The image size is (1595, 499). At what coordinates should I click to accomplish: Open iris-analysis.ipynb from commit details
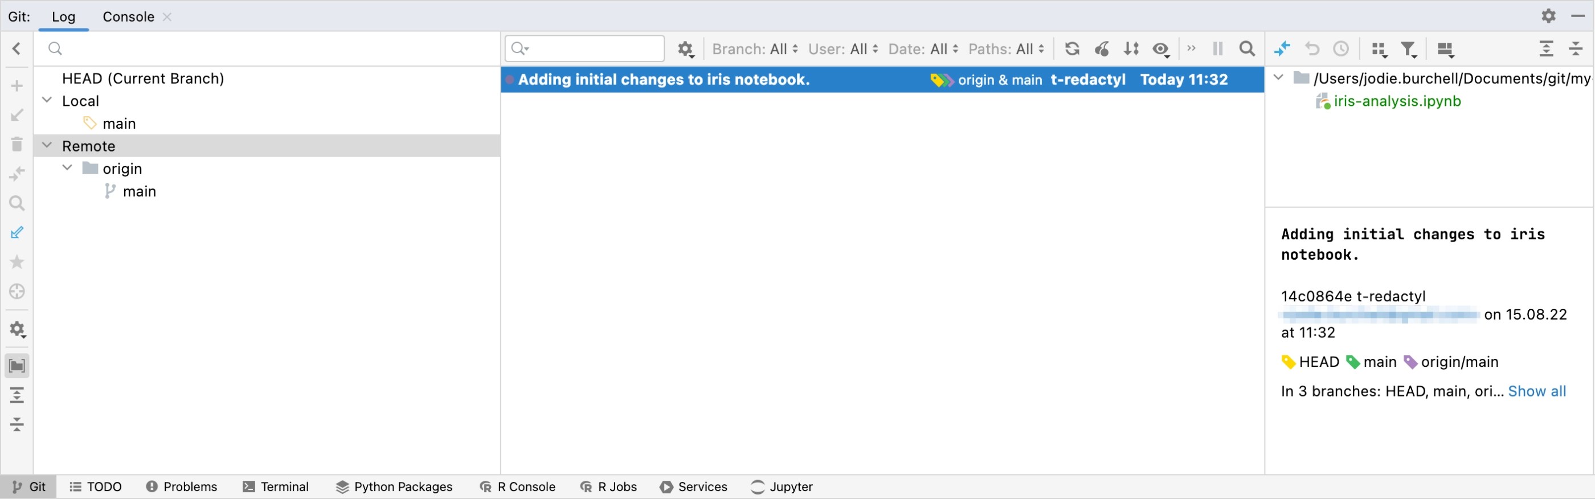pyautogui.click(x=1397, y=101)
